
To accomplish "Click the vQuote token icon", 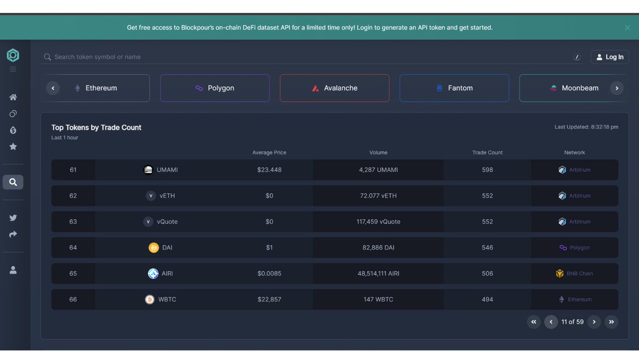I will [148, 222].
